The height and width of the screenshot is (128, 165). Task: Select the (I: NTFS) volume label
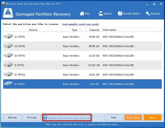[x=19, y=65]
